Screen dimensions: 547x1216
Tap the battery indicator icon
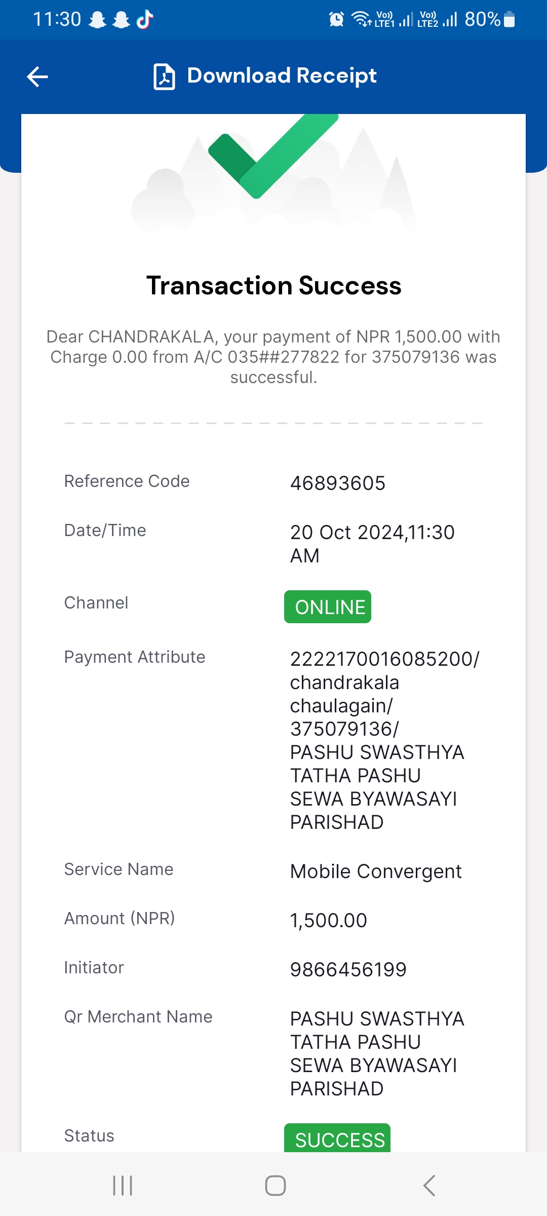point(510,19)
